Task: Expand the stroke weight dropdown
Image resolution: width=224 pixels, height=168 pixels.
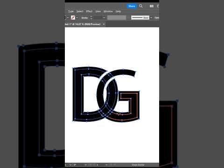Action: point(104,18)
